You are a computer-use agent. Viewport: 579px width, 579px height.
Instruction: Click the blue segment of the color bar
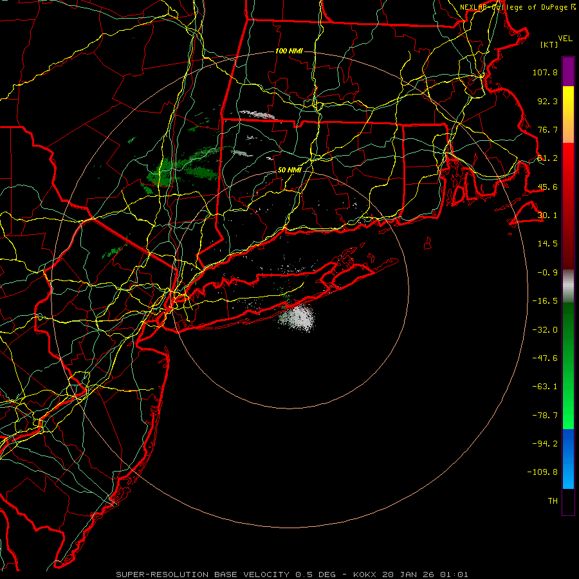(x=568, y=459)
